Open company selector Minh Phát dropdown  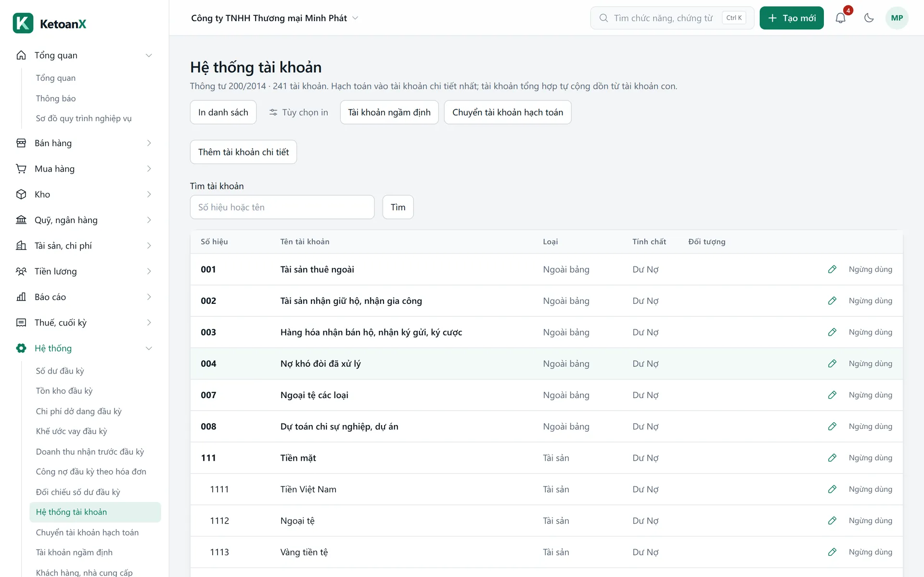pos(275,18)
